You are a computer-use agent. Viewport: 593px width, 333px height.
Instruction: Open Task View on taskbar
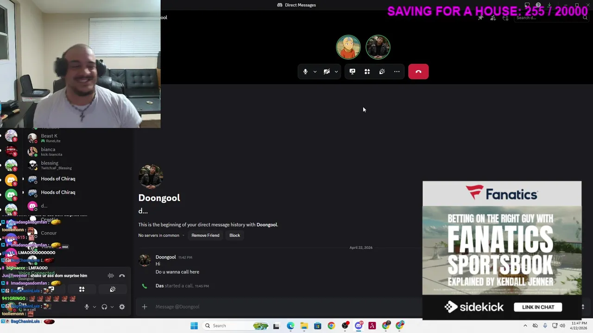pyautogui.click(x=276, y=326)
